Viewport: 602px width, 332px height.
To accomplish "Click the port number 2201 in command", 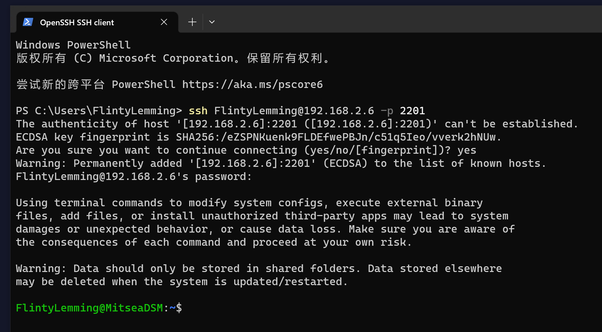I will tap(412, 111).
